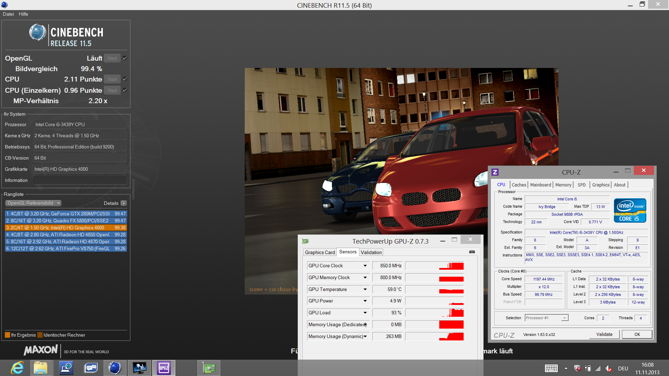Show hidden tray icons arrow
Viewport: 669px width, 376px height.
pyautogui.click(x=566, y=368)
